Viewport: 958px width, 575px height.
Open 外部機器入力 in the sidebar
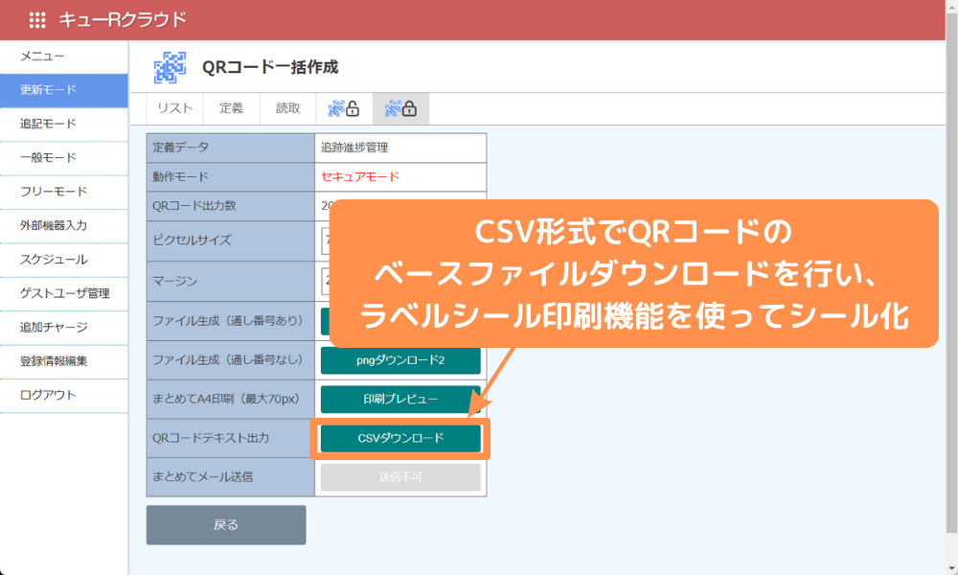tap(63, 226)
